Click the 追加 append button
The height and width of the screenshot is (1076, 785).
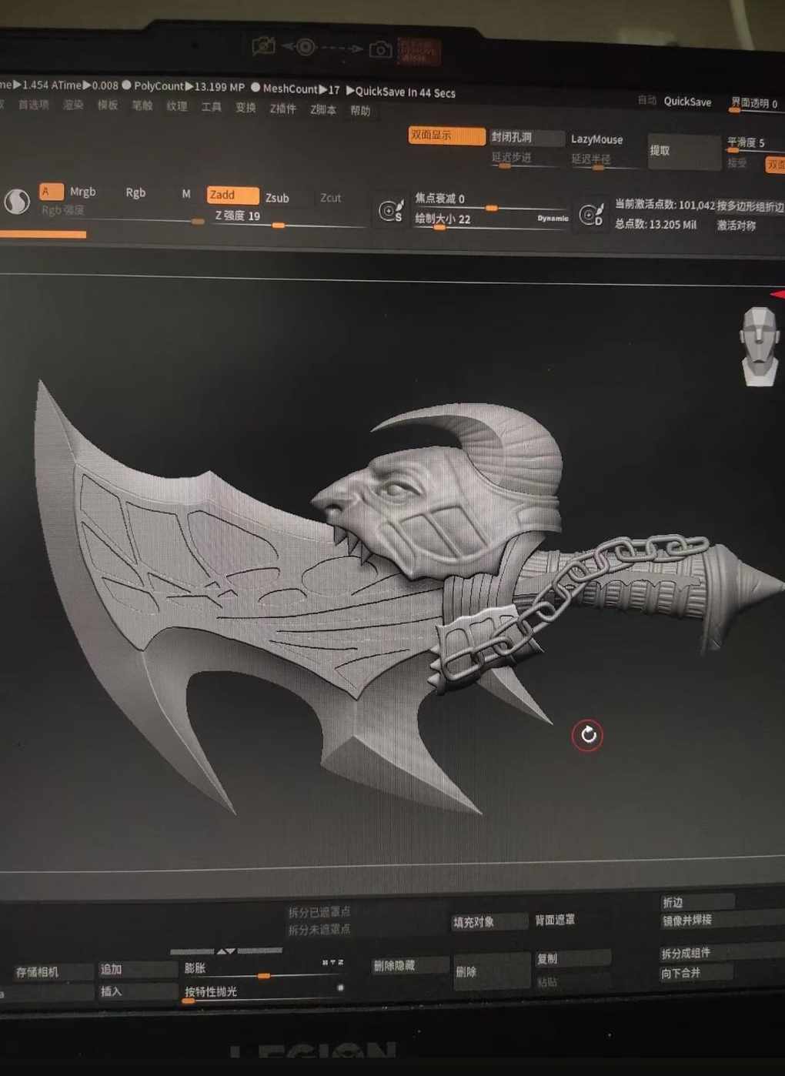tap(137, 969)
